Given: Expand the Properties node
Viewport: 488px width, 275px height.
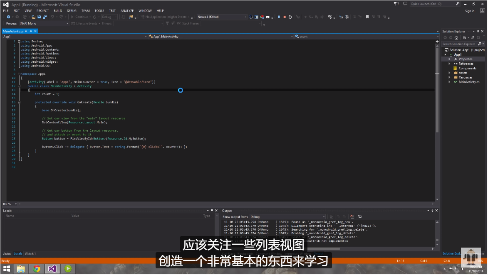Looking at the screenshot, I should pyautogui.click(x=449, y=59).
